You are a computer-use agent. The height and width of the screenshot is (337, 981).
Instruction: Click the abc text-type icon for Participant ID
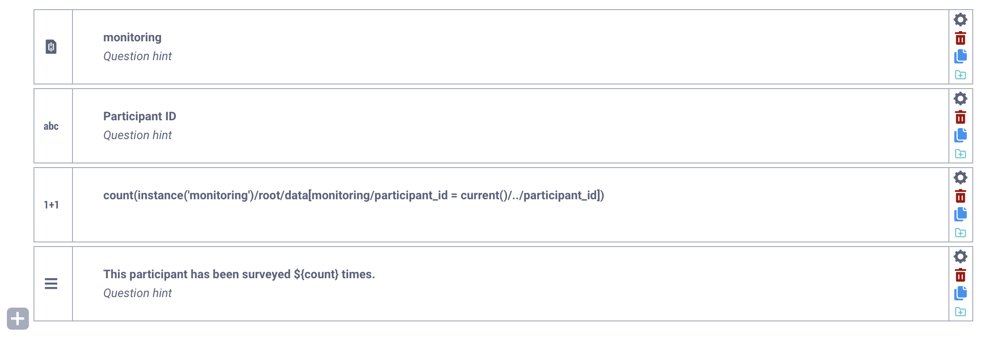[50, 126]
